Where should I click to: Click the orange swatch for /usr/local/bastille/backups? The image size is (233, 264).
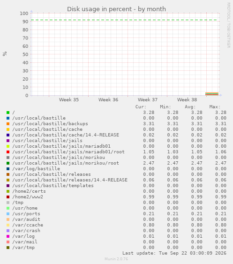(x=8, y=124)
